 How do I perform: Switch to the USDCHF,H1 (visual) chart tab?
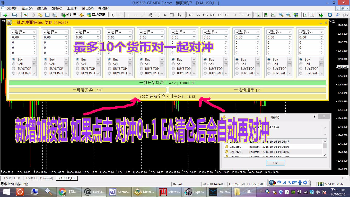click(x=40, y=178)
